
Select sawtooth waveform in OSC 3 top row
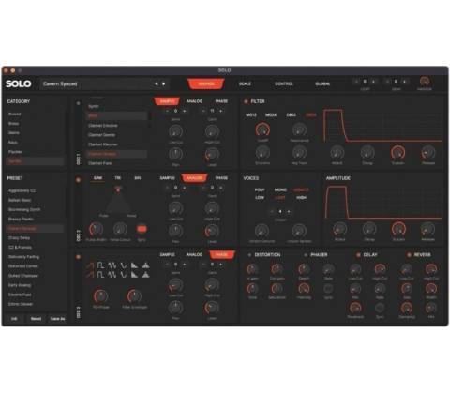91,265
